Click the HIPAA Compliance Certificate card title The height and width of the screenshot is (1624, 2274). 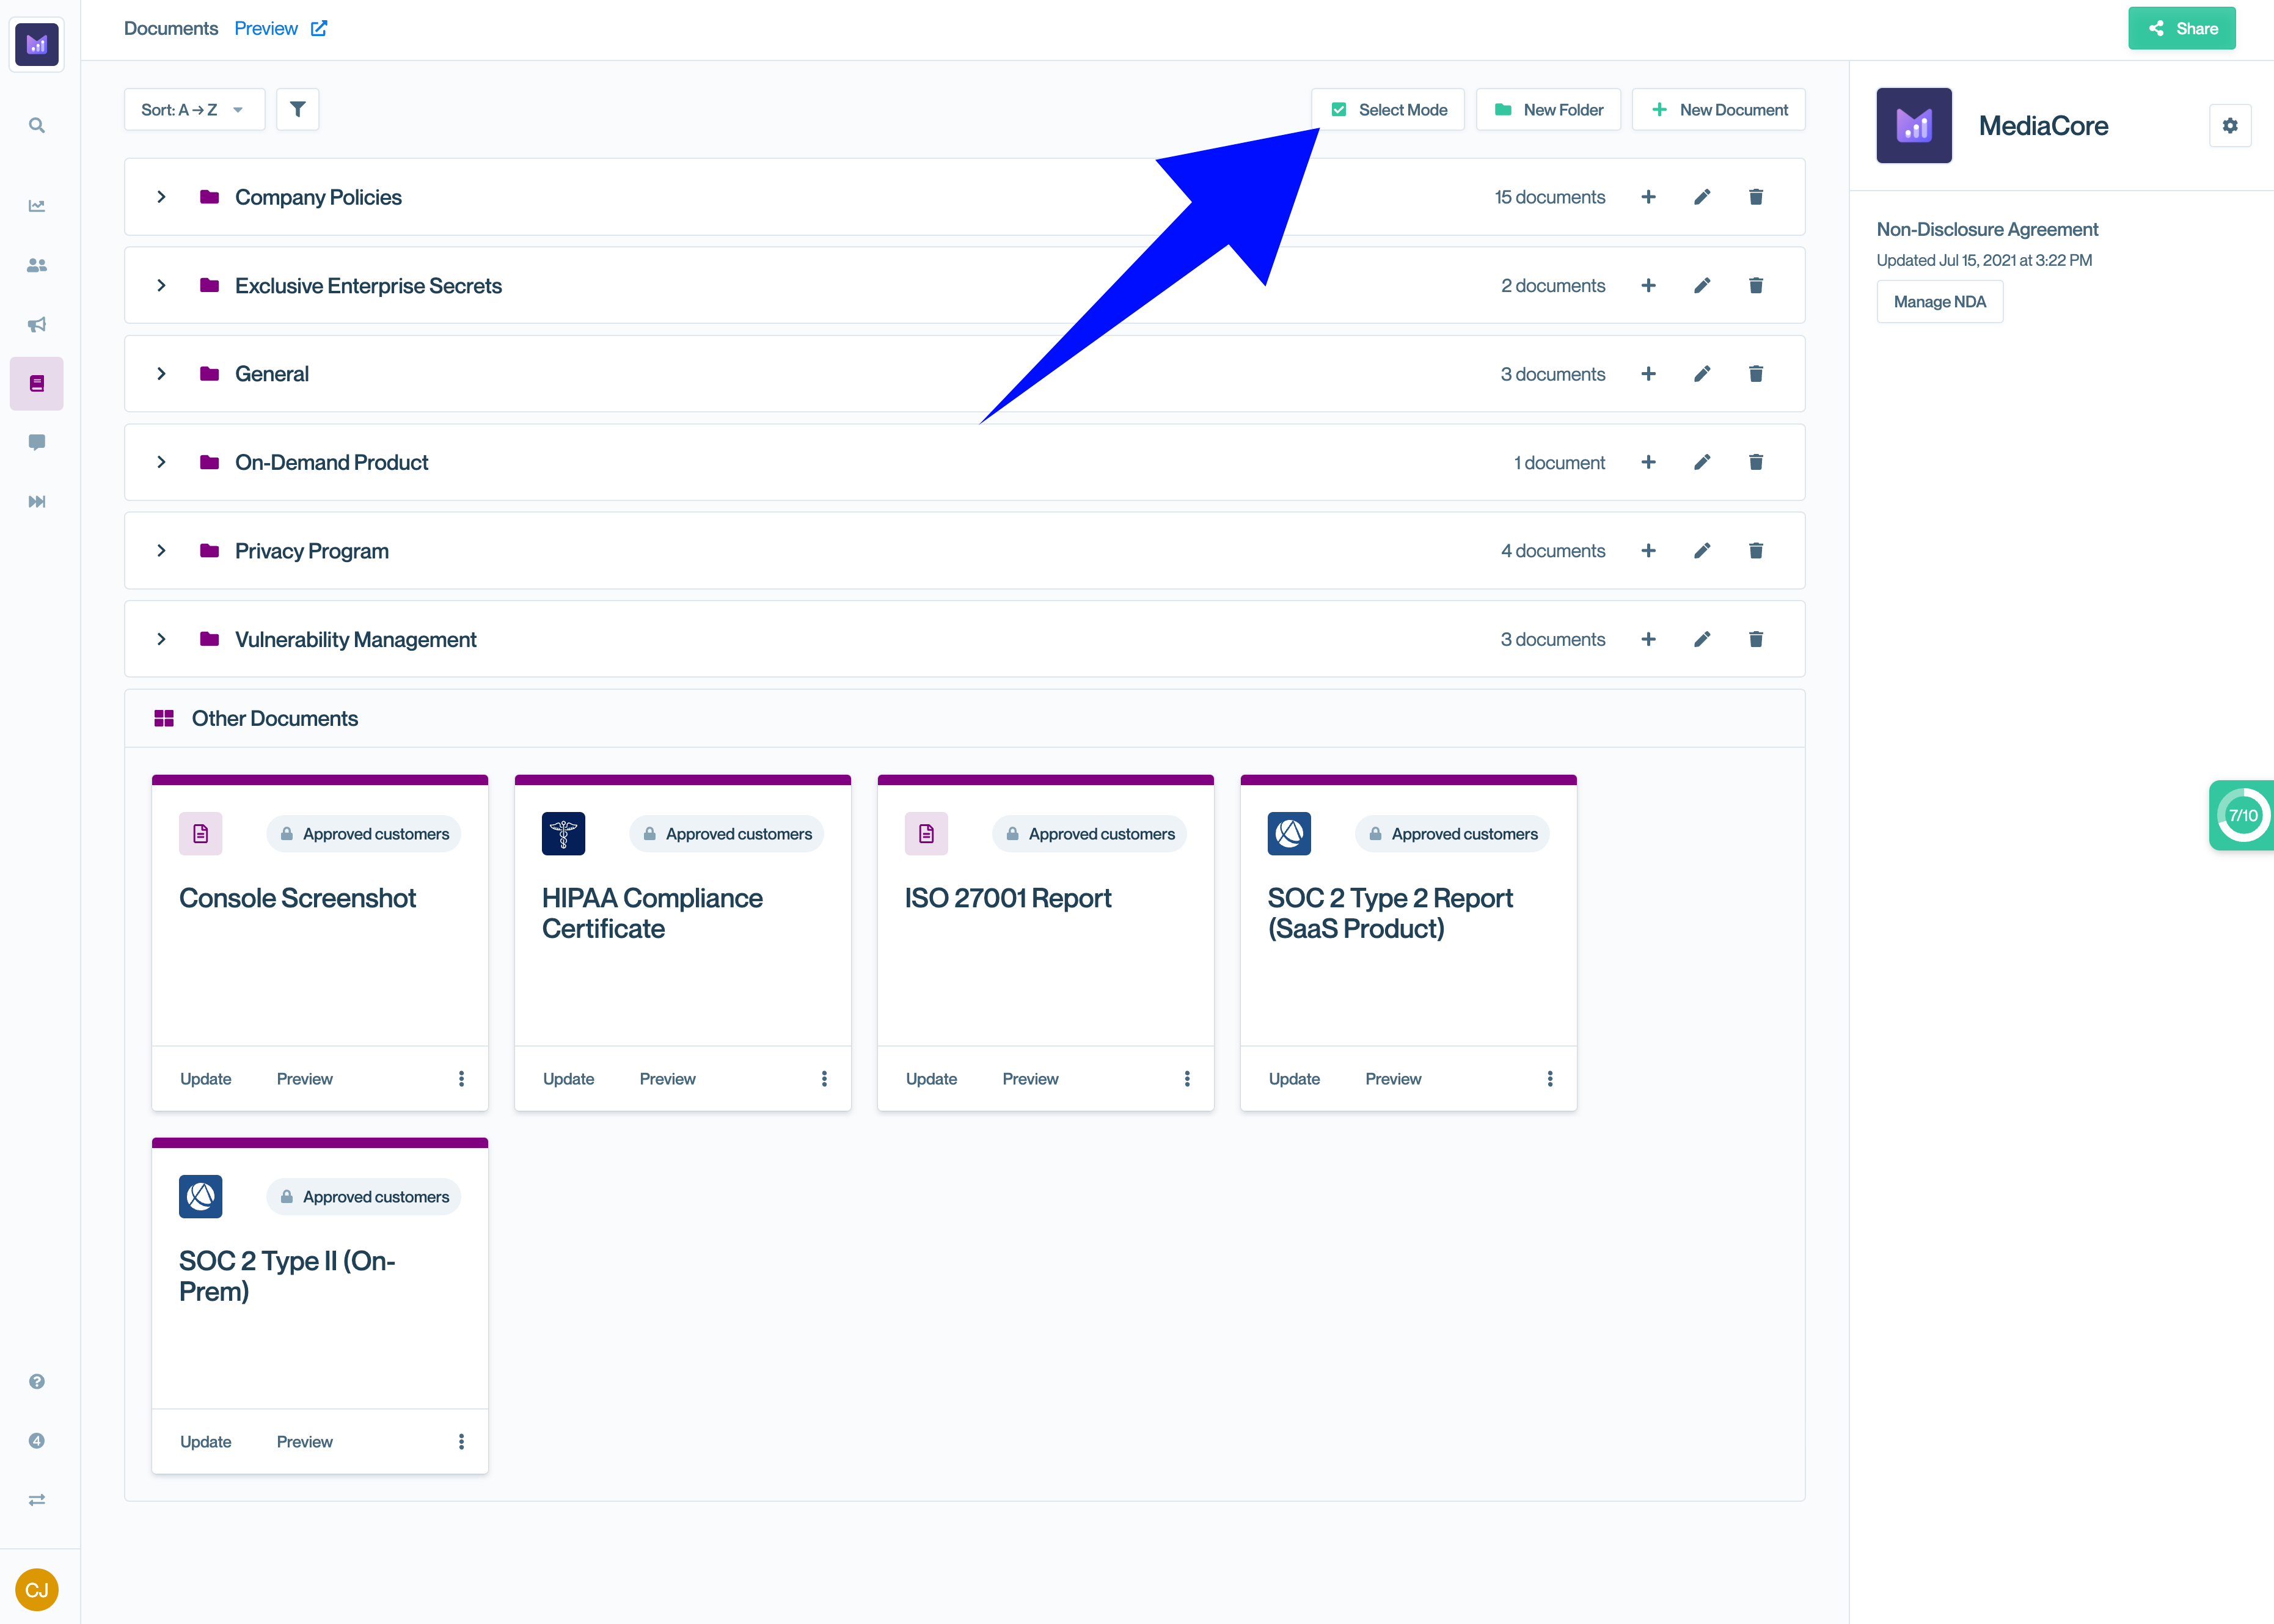click(652, 913)
